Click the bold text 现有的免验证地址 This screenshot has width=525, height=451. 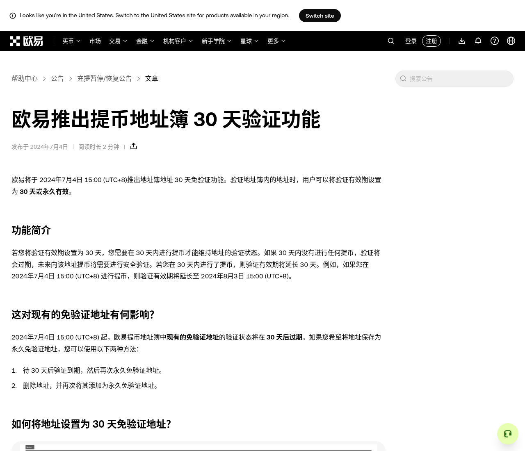tap(193, 337)
